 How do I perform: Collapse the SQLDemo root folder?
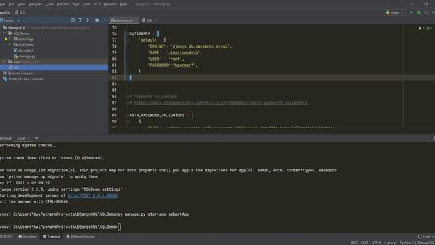[x=5, y=33]
